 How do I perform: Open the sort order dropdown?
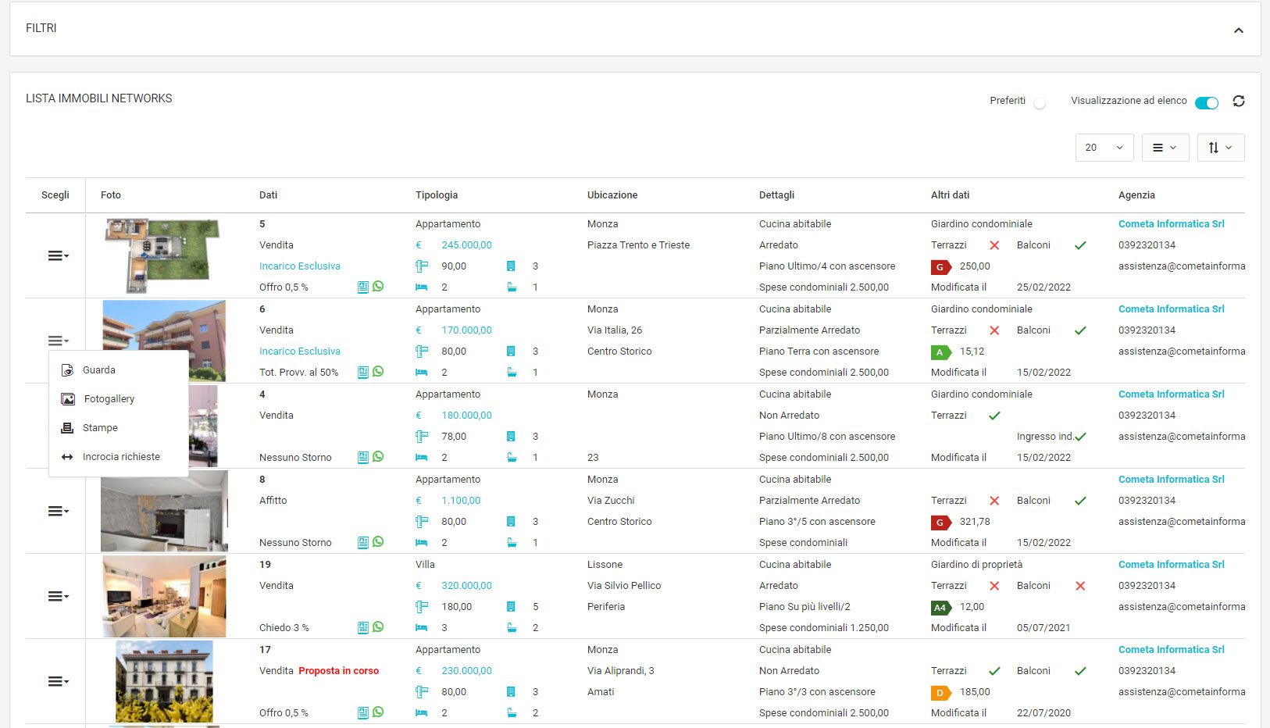pos(1220,148)
